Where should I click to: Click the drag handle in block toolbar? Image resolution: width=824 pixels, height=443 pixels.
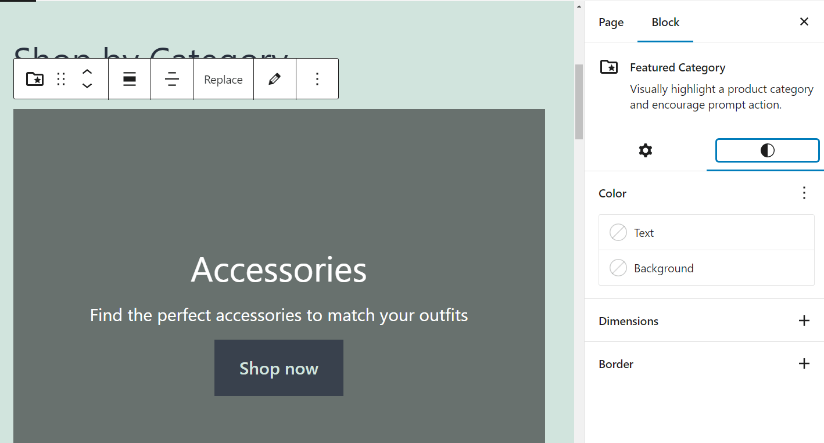tap(61, 79)
